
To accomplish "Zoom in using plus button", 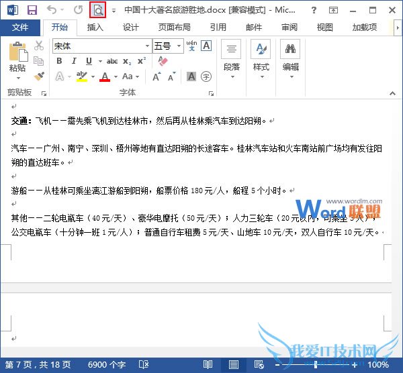I will (x=355, y=364).
